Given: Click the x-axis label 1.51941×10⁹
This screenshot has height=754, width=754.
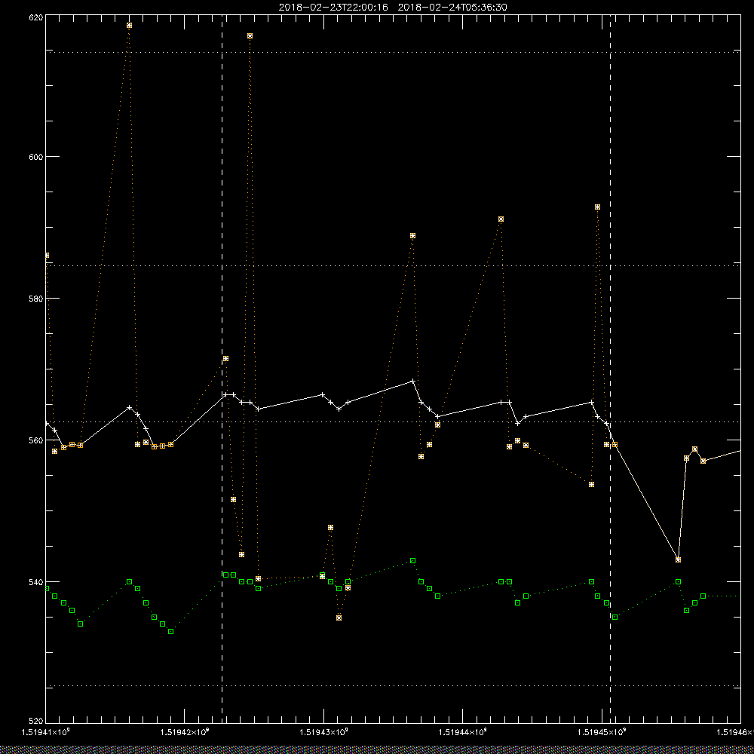Looking at the screenshot, I should (x=46, y=732).
